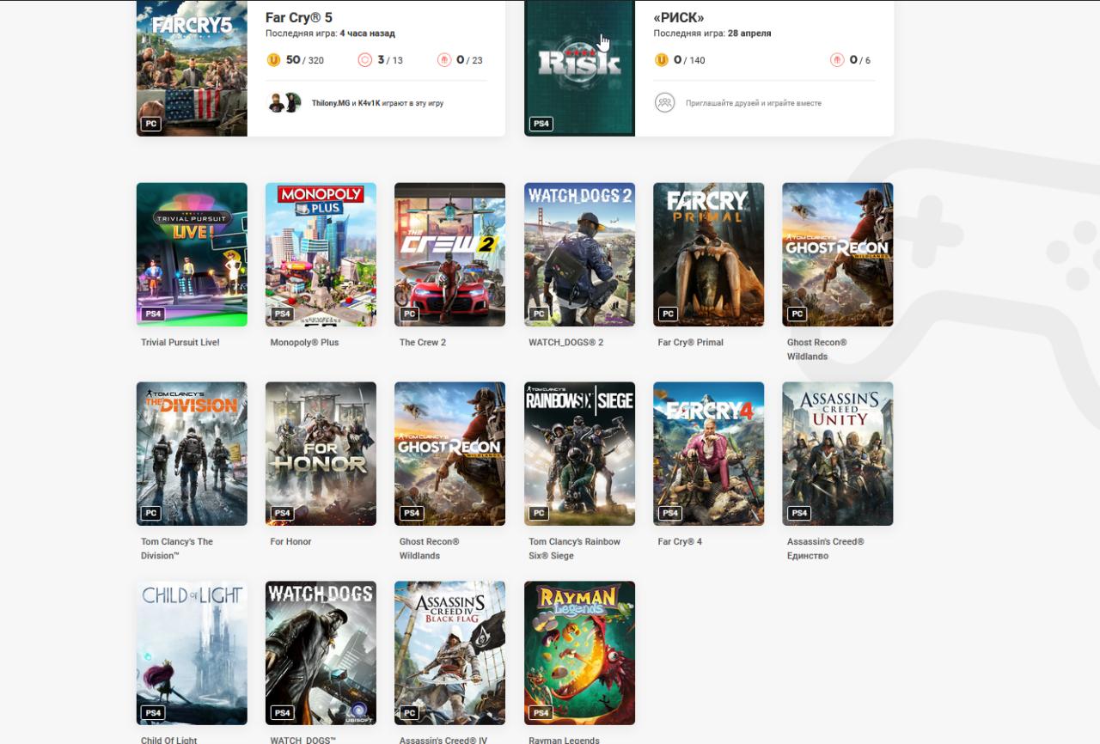Click the PC platform badge on The Crew 2 cover
1100x744 pixels.
coord(410,314)
